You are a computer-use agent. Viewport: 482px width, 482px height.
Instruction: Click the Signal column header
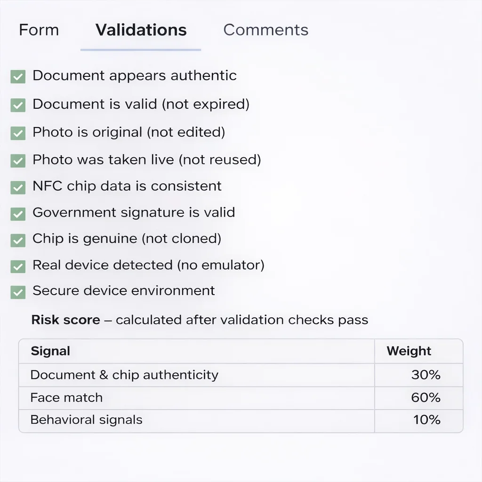coord(50,351)
